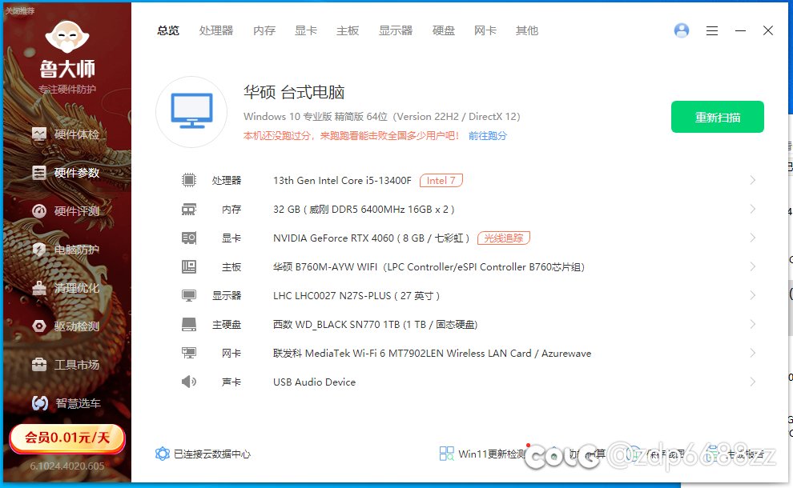Click the drive icon beside 主硬盘
The width and height of the screenshot is (793, 488).
[x=189, y=324]
